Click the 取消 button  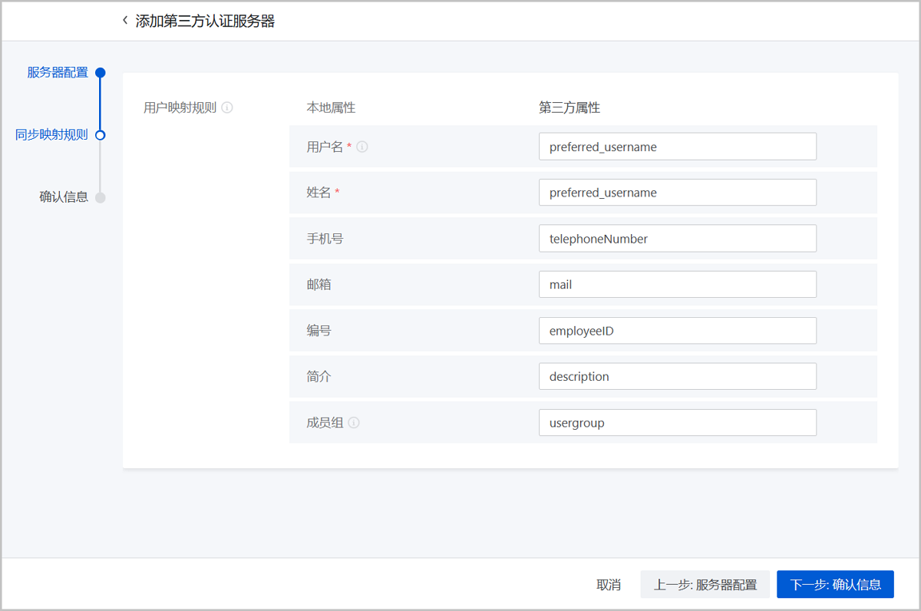point(609,585)
